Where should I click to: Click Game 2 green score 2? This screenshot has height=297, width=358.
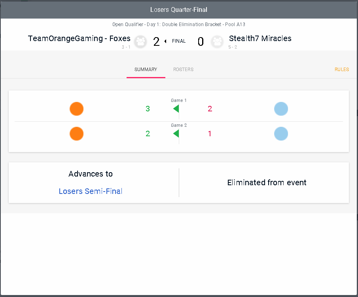pos(148,133)
